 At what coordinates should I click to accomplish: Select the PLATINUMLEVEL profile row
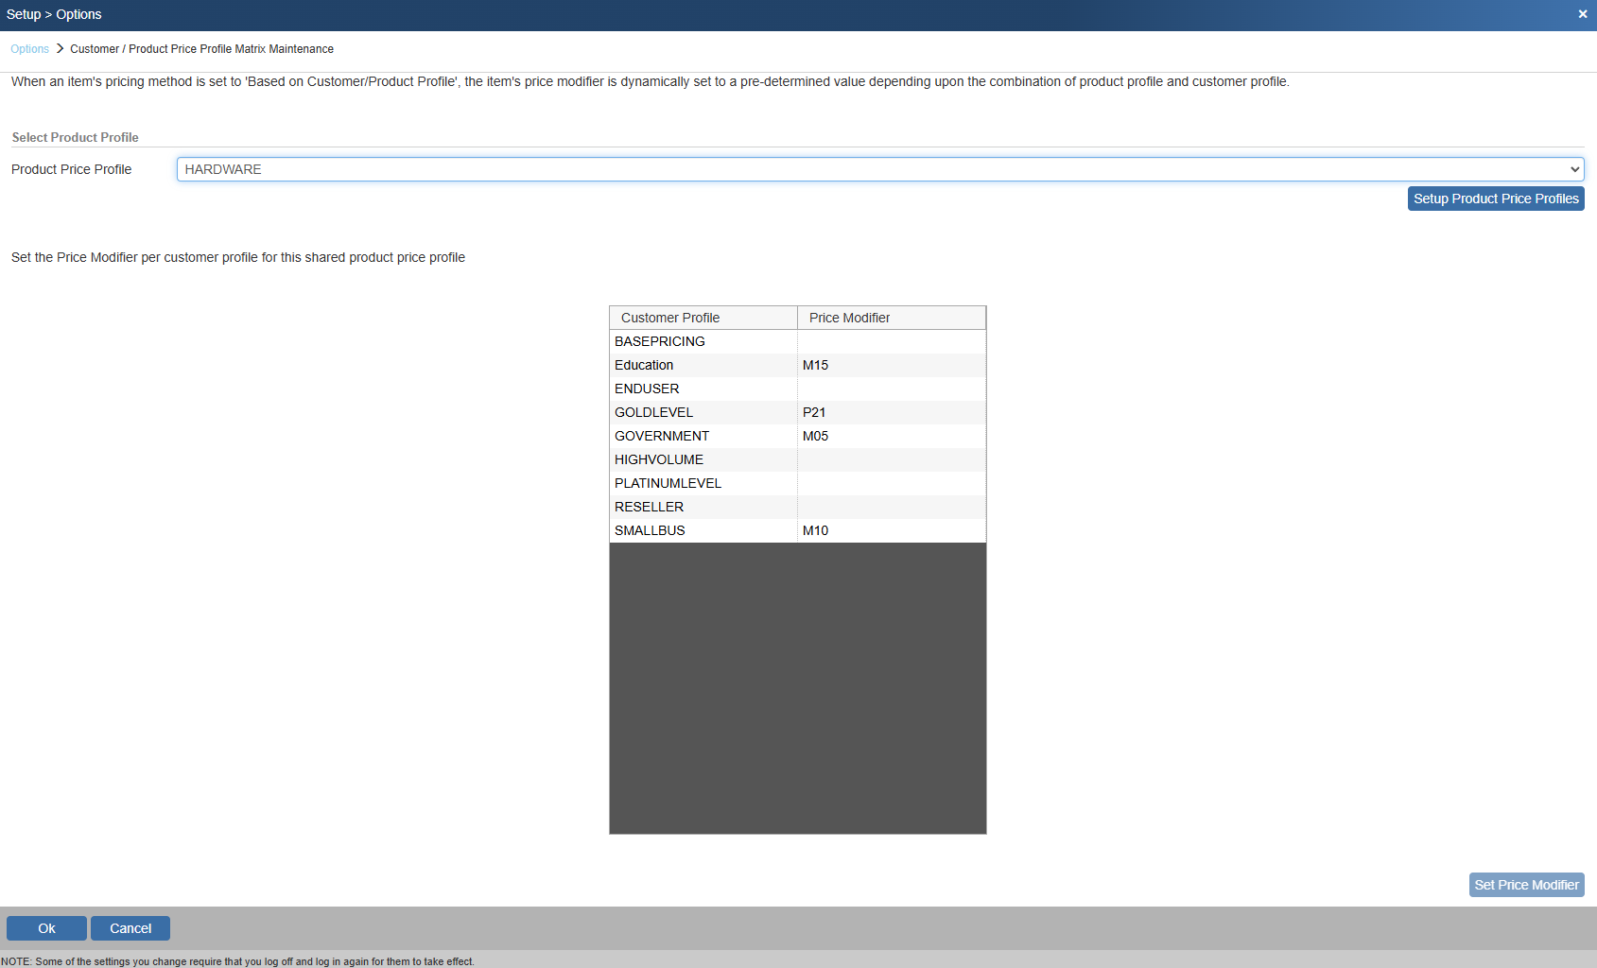(x=668, y=483)
